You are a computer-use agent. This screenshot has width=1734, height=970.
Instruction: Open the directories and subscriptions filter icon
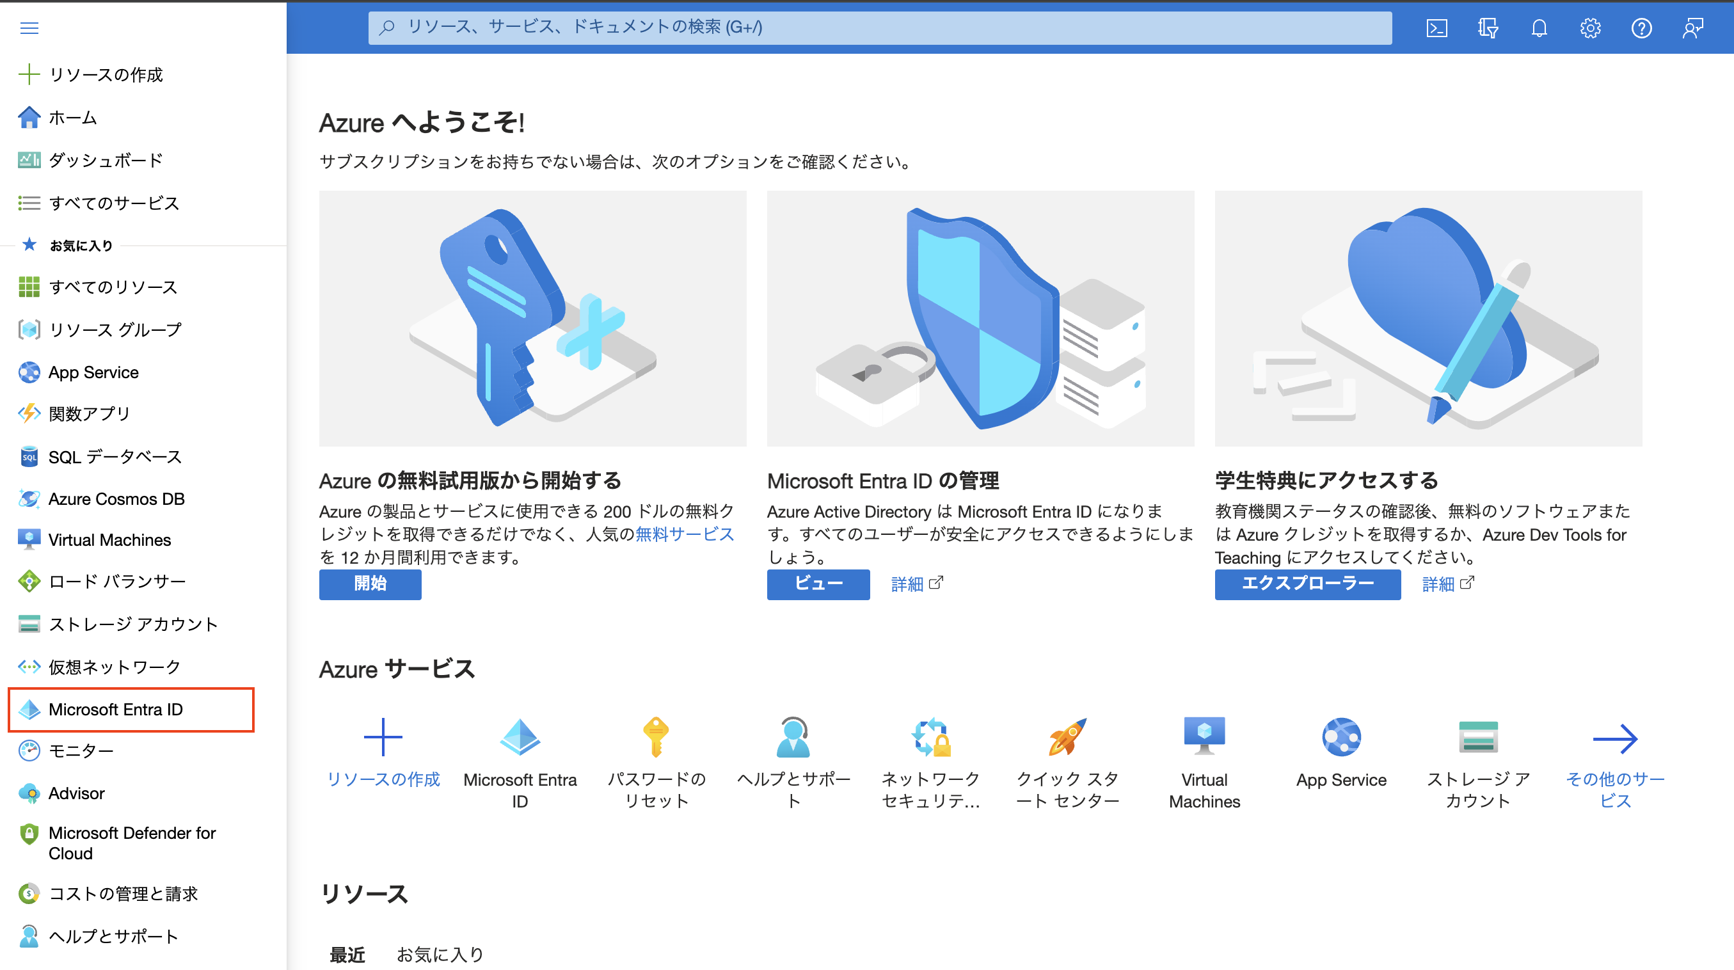pos(1488,28)
